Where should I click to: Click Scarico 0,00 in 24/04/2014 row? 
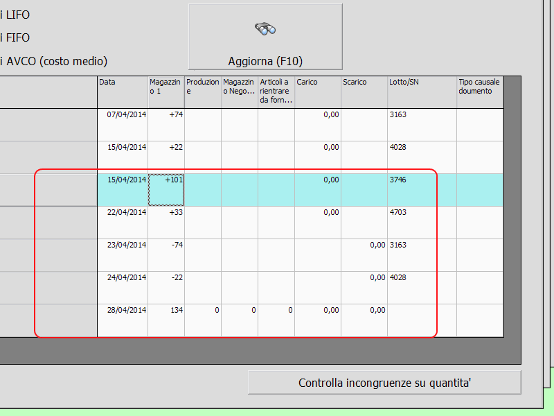[x=364, y=288]
